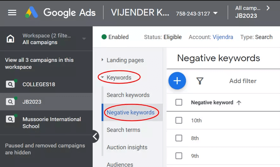
Task: Click the Mussoorie International School campaign icon
Action: pyautogui.click(x=11, y=119)
